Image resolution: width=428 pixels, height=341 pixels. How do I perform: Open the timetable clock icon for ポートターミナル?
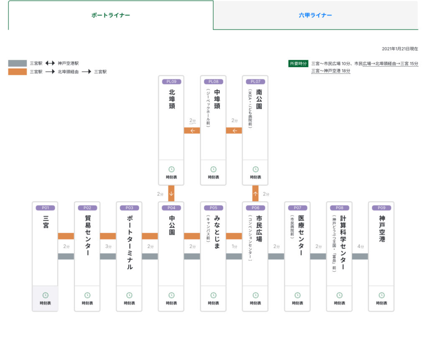(130, 295)
